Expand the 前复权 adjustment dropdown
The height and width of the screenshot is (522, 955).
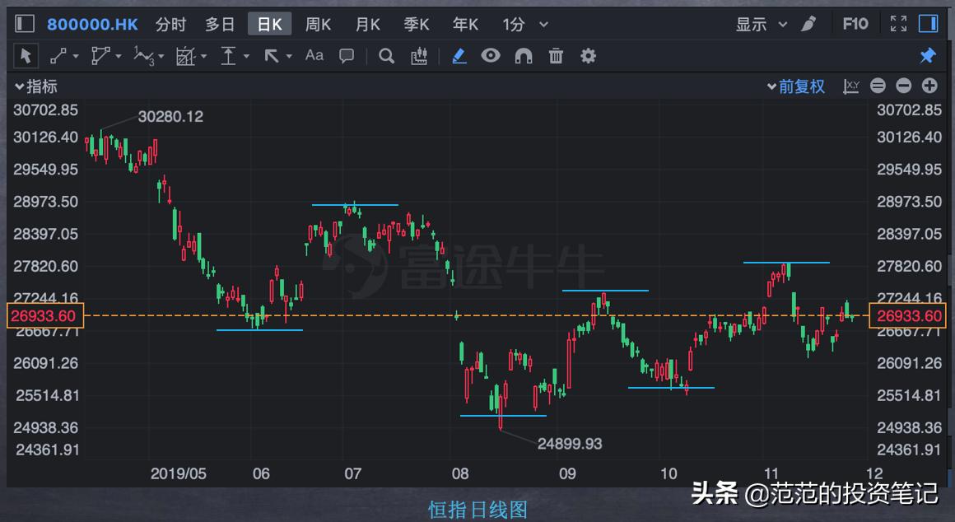tap(795, 85)
